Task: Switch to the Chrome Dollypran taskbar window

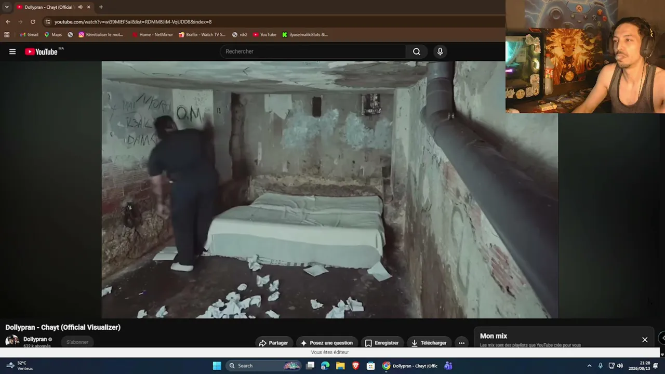Action: (410, 366)
